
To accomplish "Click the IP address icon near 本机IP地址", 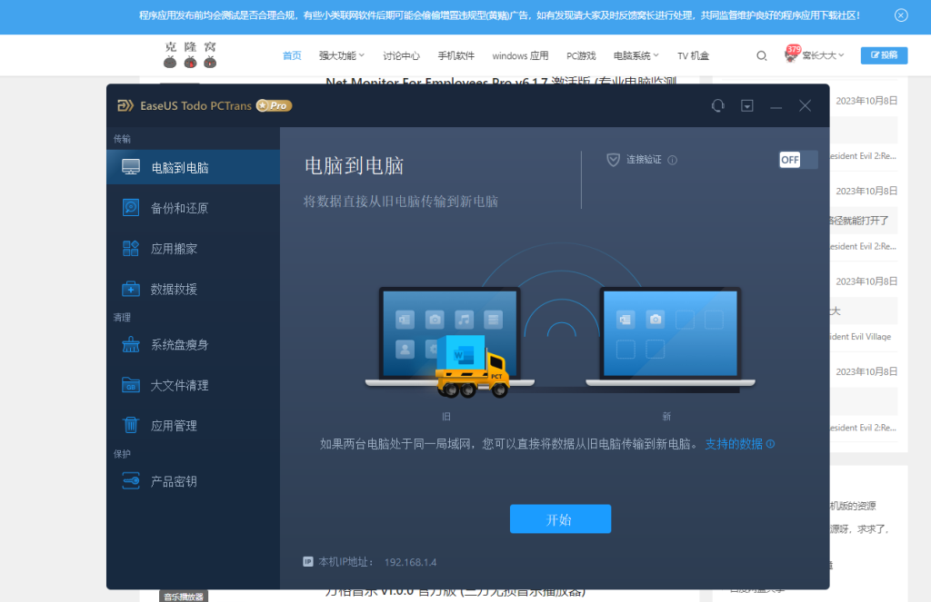I will coord(308,562).
